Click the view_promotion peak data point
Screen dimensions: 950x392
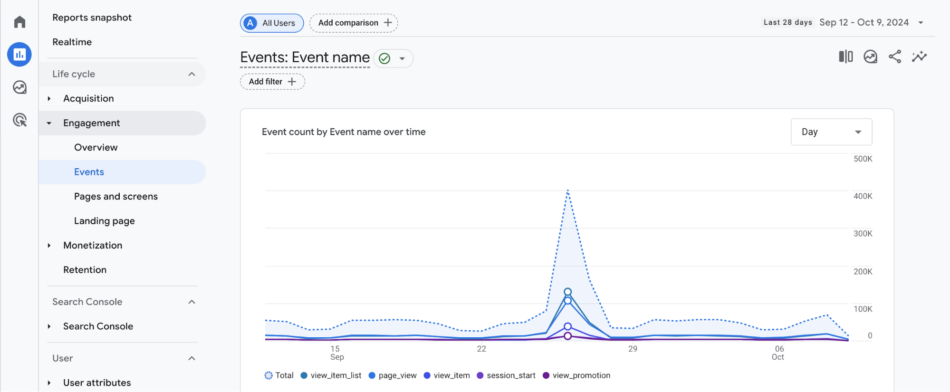coord(567,336)
